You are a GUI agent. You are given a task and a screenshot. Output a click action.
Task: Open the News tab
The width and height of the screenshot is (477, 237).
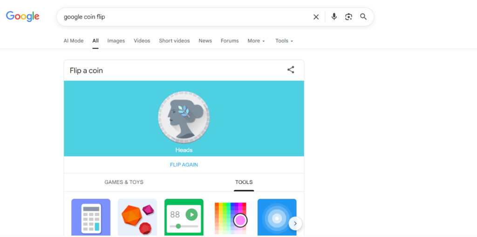click(x=205, y=41)
